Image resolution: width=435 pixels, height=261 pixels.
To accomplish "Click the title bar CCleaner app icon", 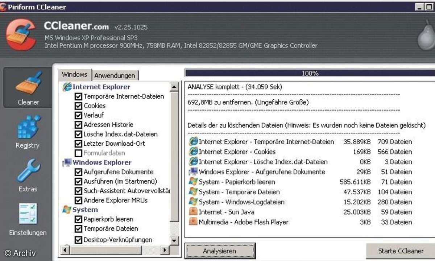I will 3,7.
